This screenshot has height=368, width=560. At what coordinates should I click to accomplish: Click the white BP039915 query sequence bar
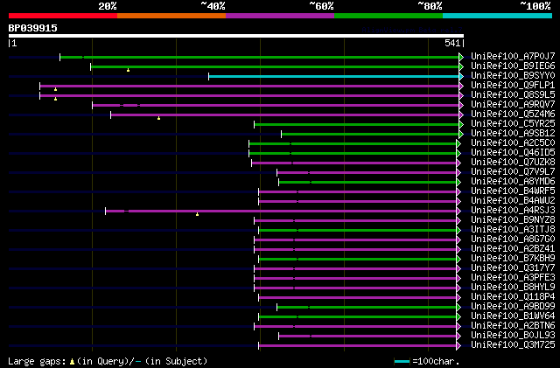click(236, 36)
